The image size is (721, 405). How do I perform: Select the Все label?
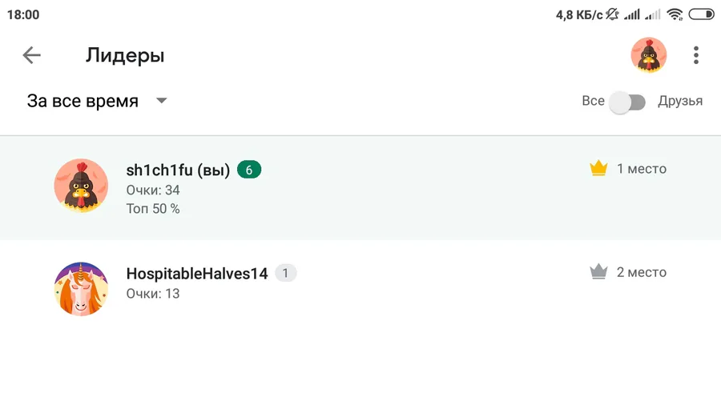pyautogui.click(x=593, y=101)
